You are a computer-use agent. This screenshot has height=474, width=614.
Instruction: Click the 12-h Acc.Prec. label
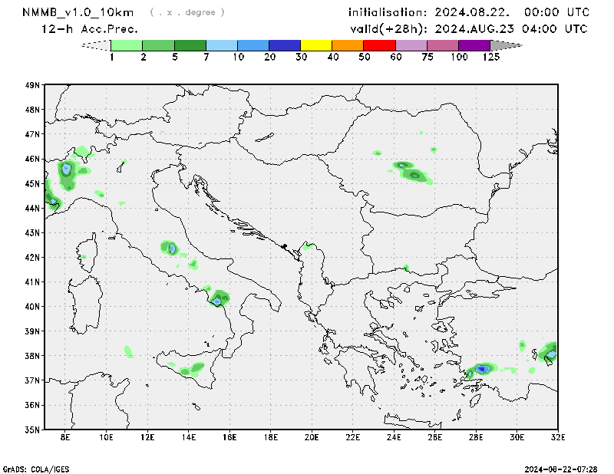(x=89, y=29)
